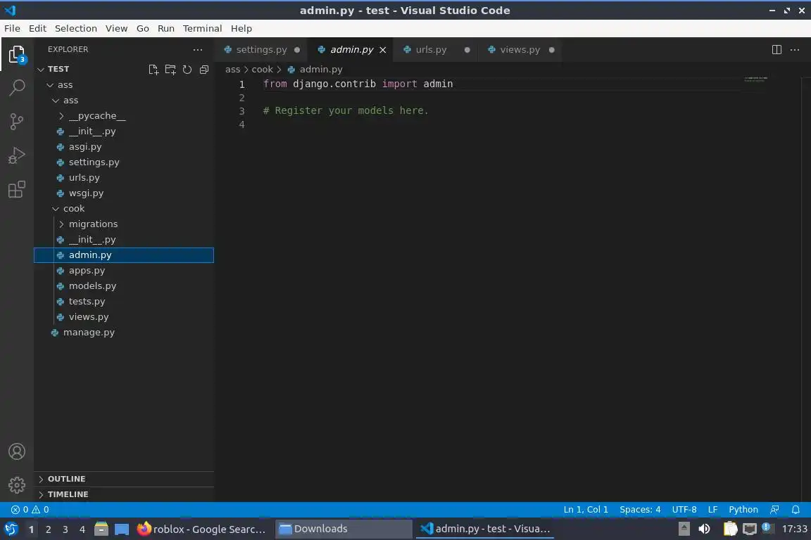811x540 pixels.
Task: Open notifications bell in status bar
Action: (x=796, y=510)
